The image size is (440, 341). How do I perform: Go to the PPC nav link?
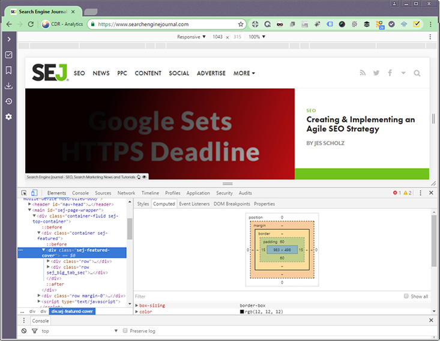(x=122, y=73)
